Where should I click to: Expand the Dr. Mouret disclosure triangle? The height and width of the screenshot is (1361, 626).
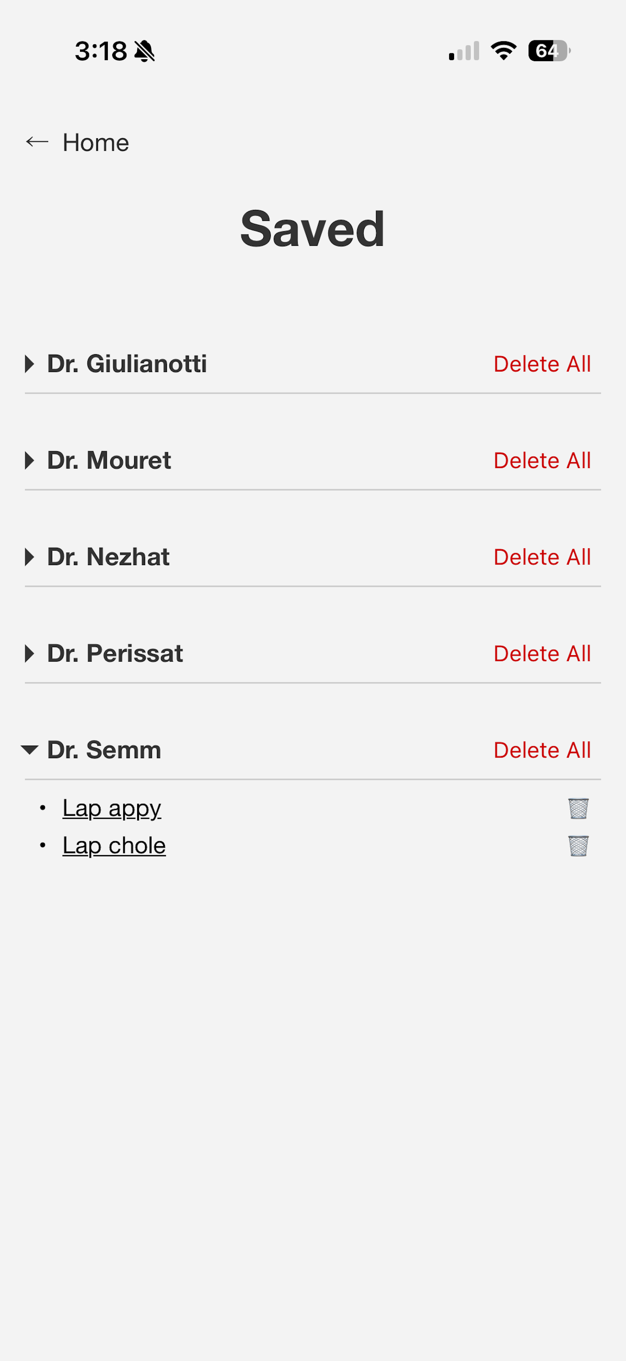coord(29,461)
